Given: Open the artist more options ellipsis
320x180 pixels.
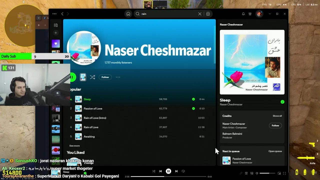Looking at the screenshot, I should tap(118, 77).
